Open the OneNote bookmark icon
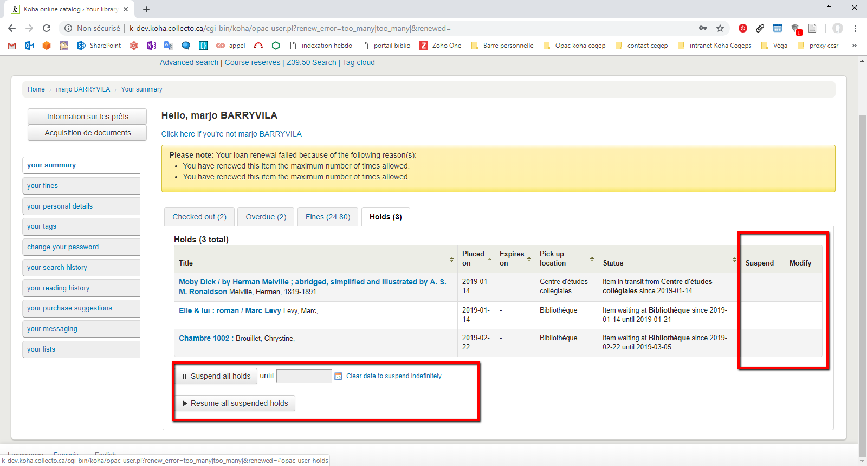The image size is (867, 466). 151,46
